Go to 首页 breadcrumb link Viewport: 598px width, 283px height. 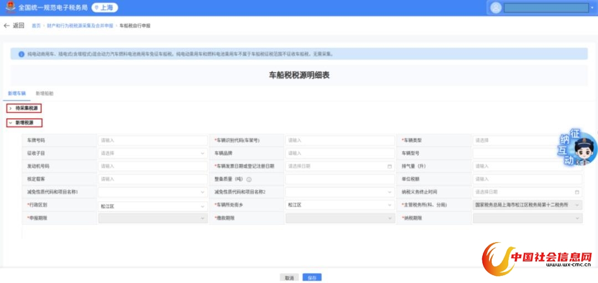(36, 26)
